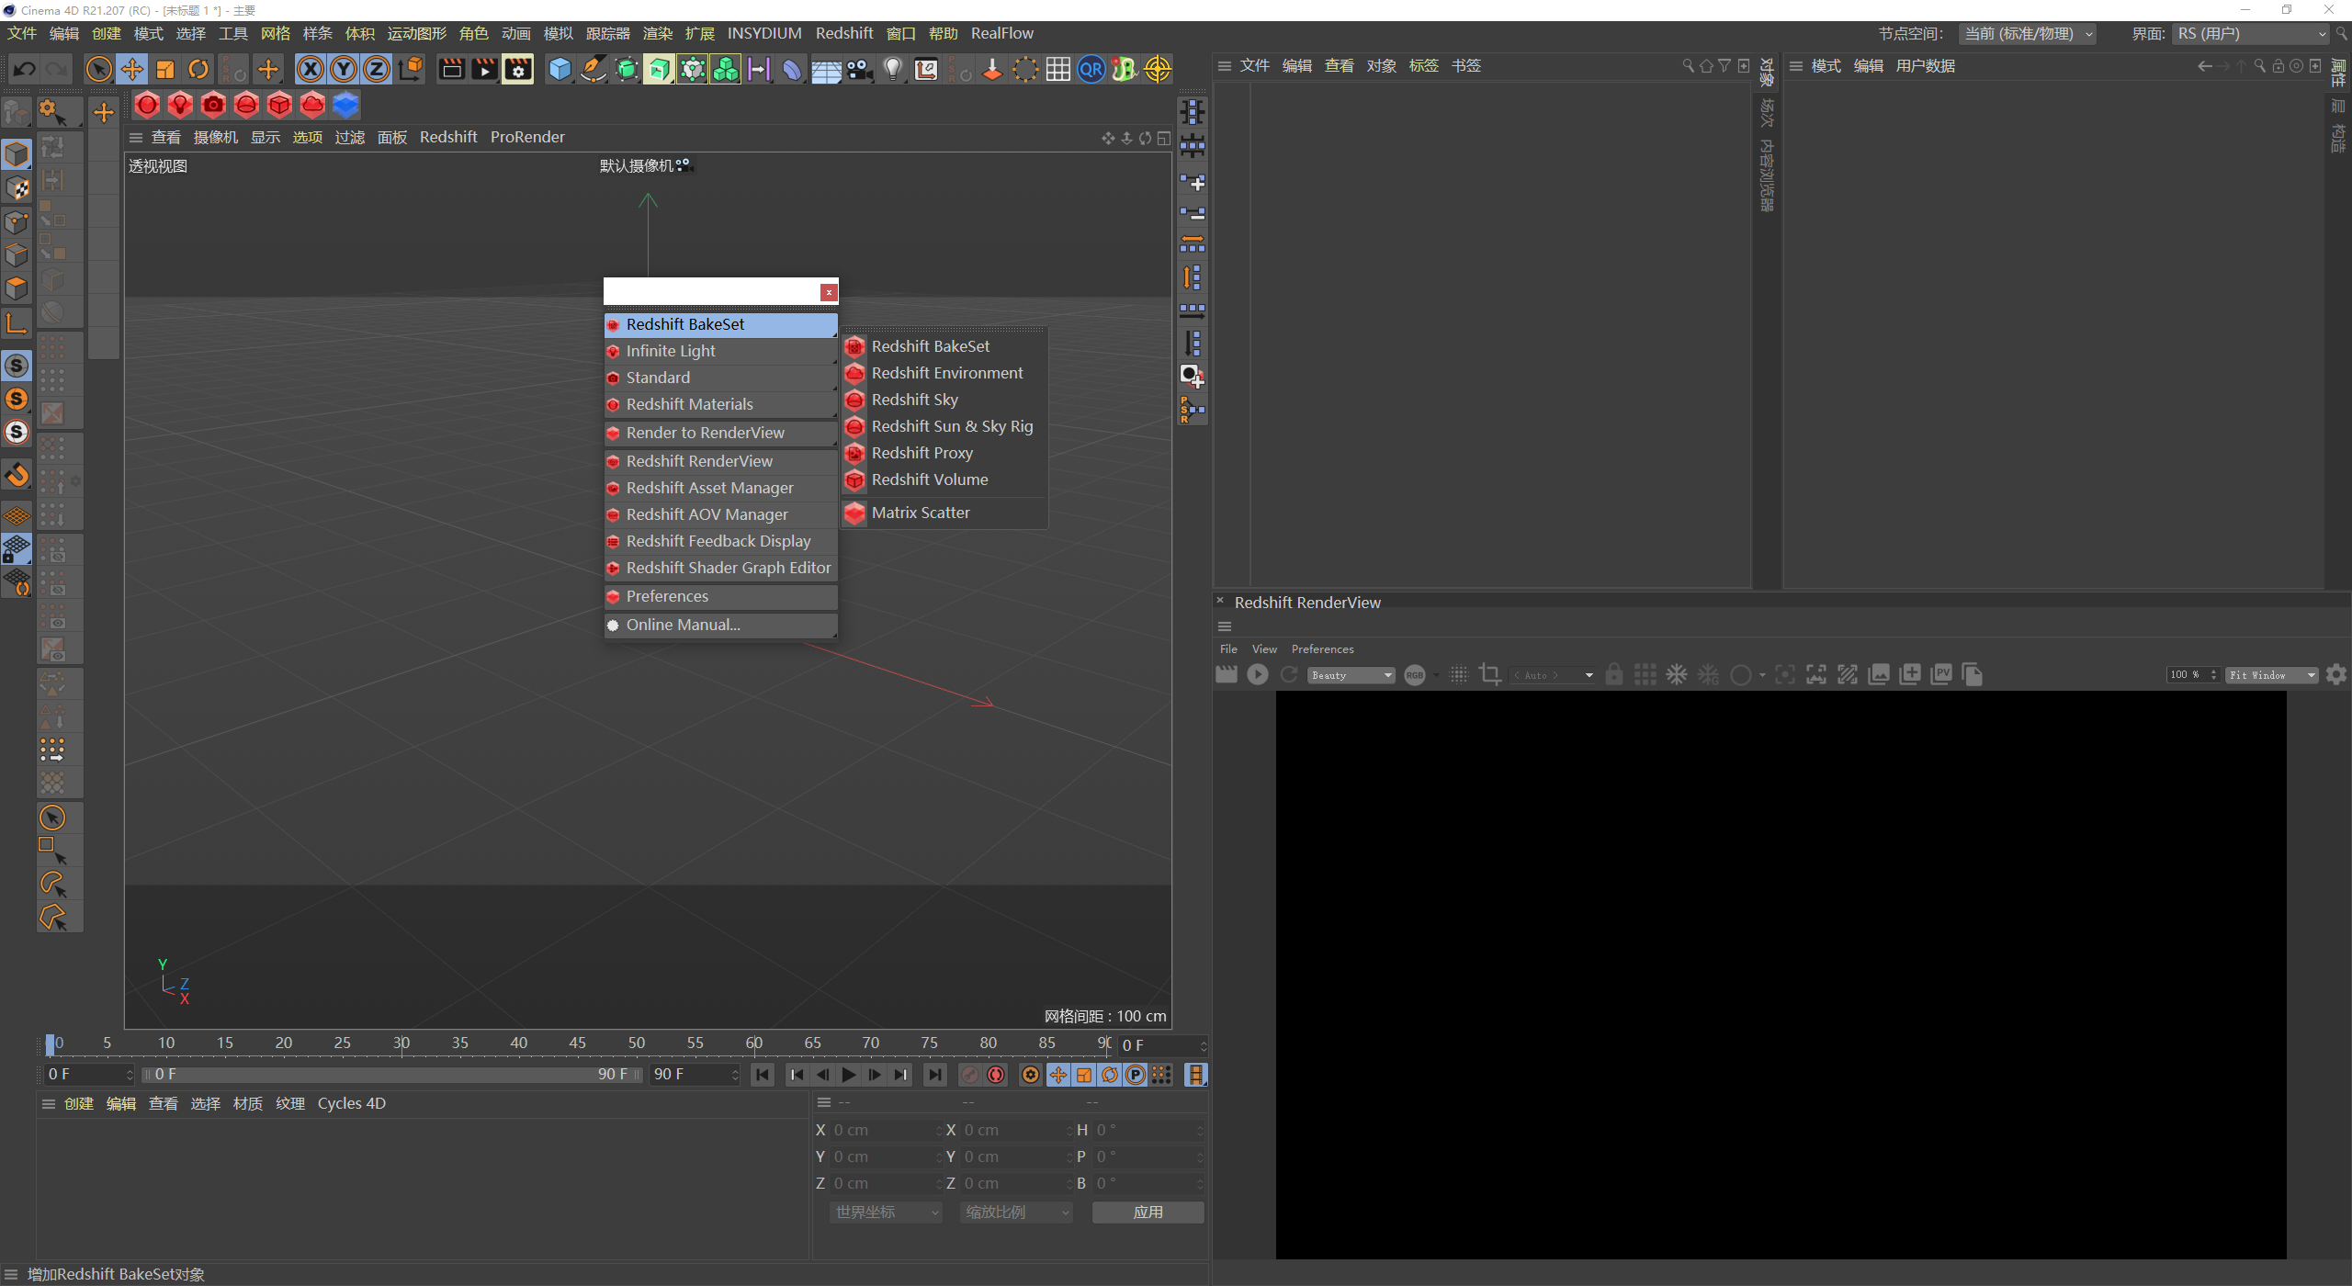Select Redshift Sky from submenu
Image resolution: width=2352 pixels, height=1286 pixels.
pyautogui.click(x=914, y=400)
